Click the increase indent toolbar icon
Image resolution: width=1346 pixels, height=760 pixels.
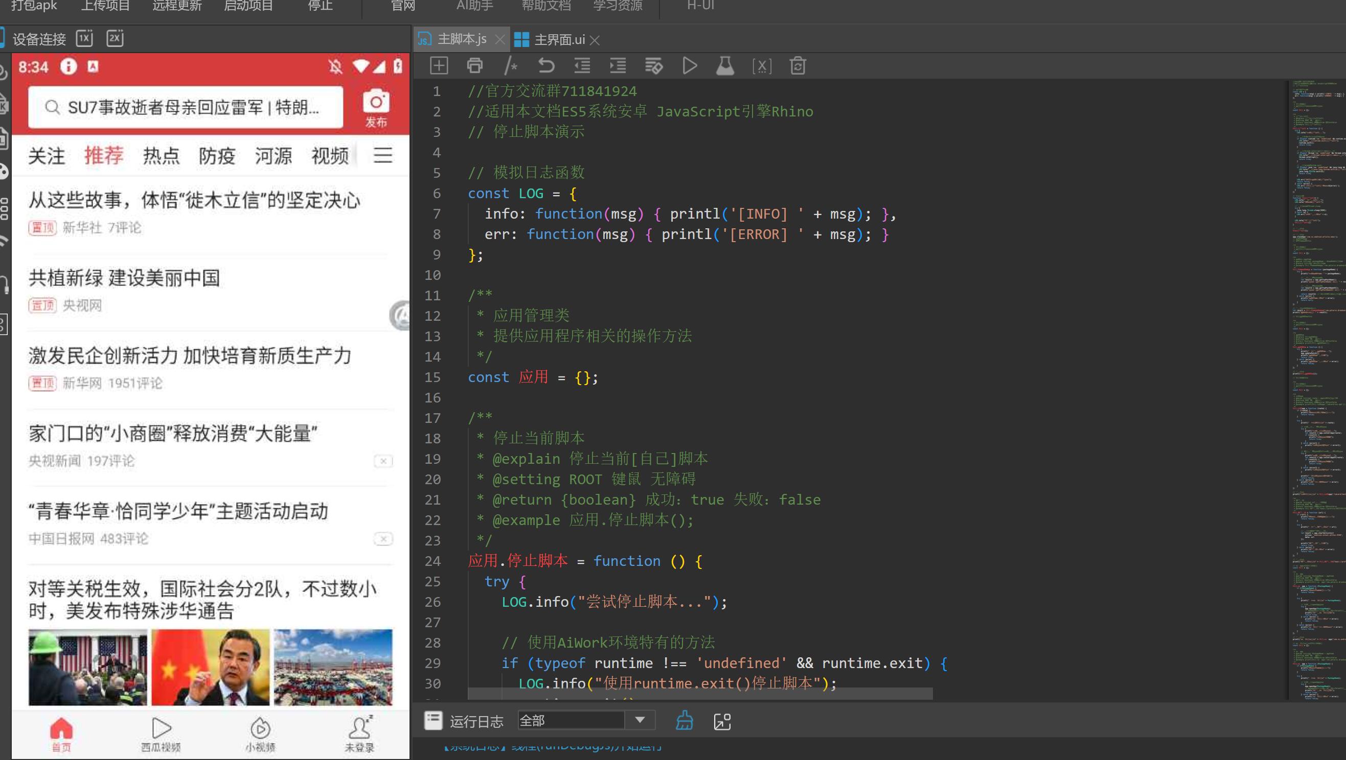618,66
